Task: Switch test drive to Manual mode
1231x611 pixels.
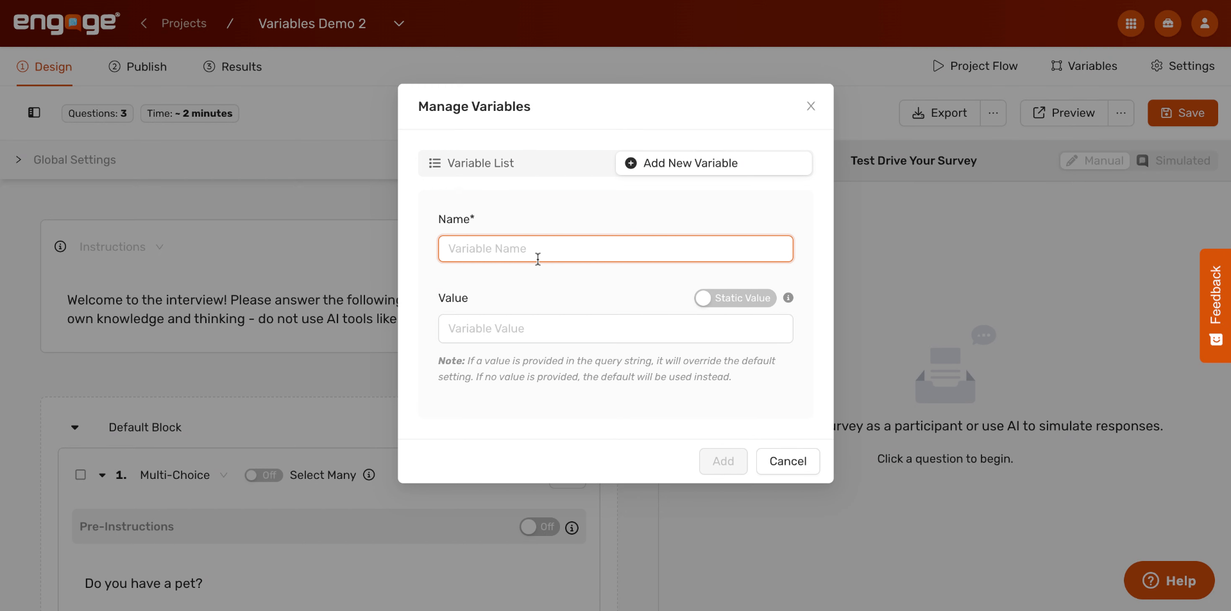Action: [1095, 161]
